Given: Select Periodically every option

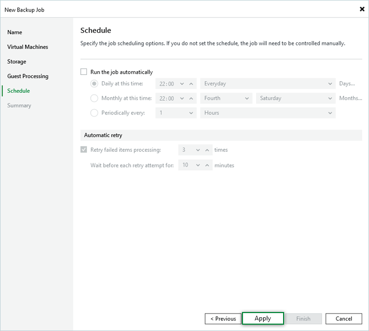Looking at the screenshot, I should tap(94, 113).
